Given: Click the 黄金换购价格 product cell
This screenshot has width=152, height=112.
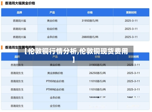Looking at the screenshot, I should (55, 73).
